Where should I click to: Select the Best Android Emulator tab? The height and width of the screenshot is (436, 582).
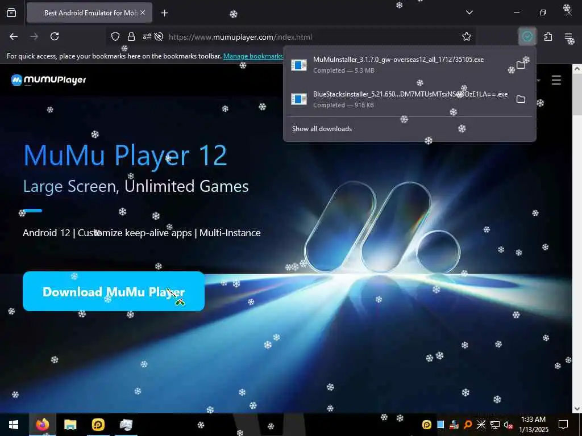89,12
